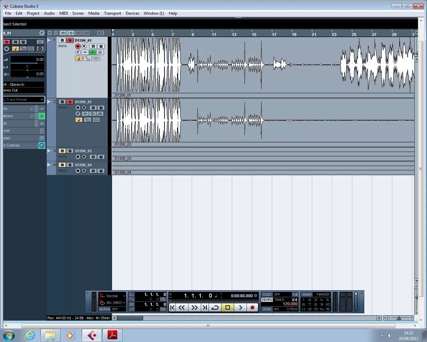
Task: Toggle monitor on track D1200_01
Action: (84, 46)
